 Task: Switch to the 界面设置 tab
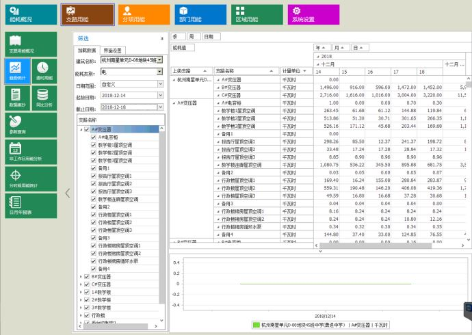click(113, 51)
